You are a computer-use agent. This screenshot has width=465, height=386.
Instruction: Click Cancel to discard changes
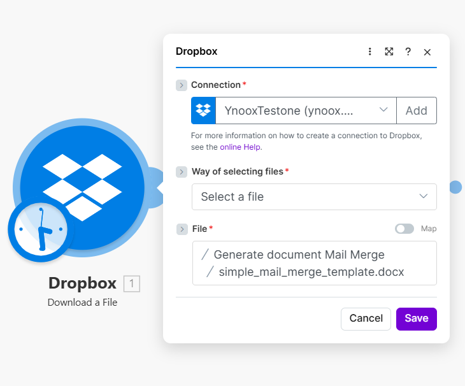pyautogui.click(x=366, y=318)
